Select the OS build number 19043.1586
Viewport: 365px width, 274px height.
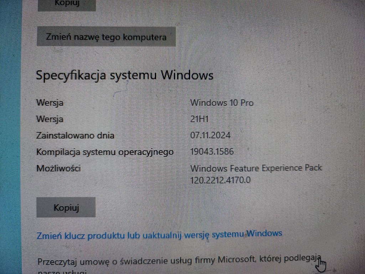tap(212, 152)
